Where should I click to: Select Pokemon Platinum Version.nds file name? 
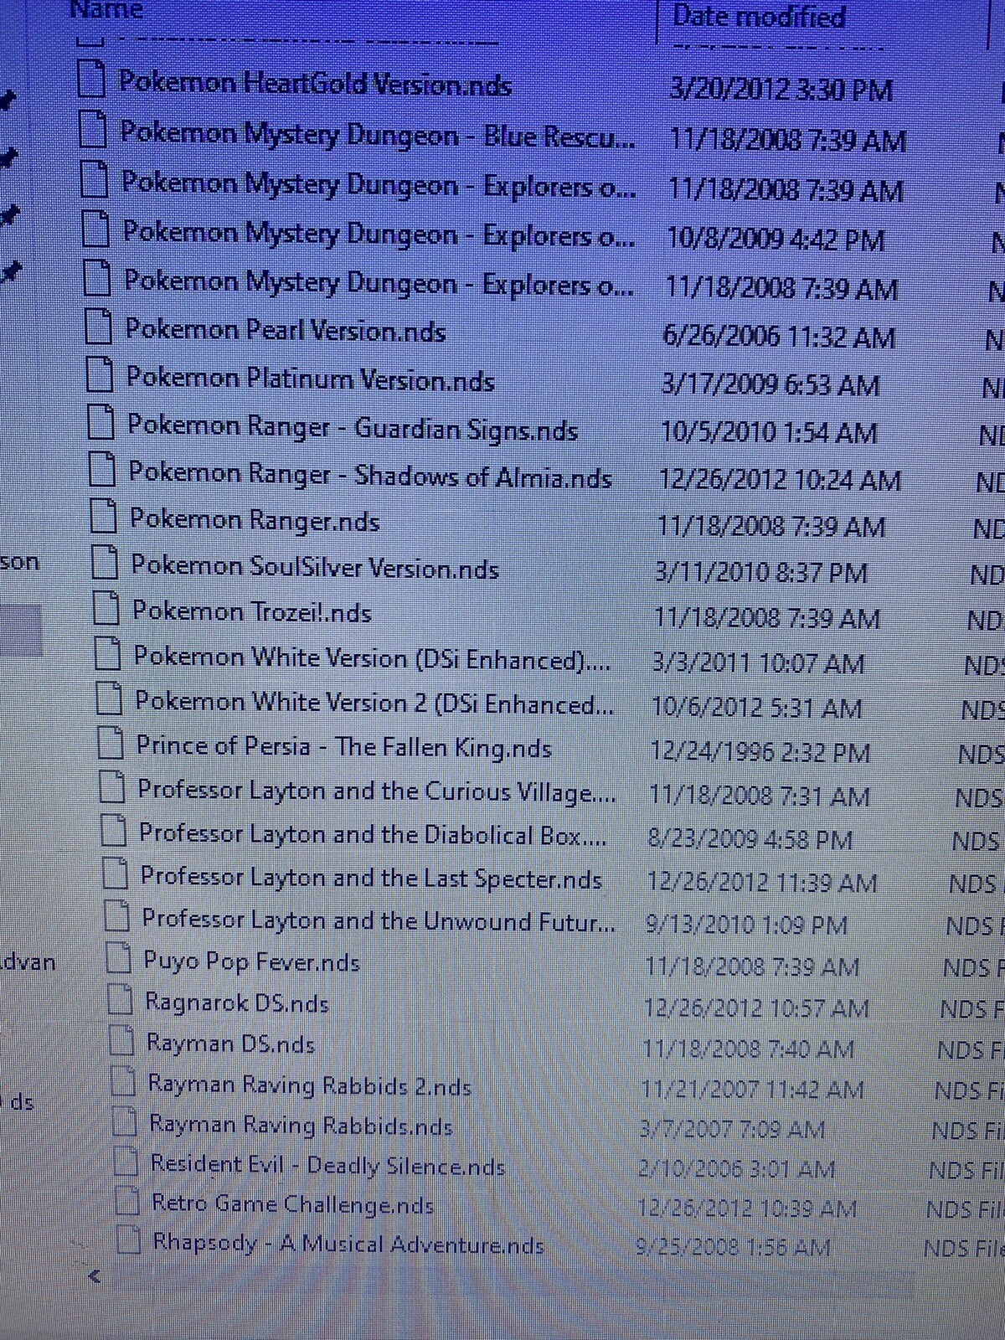pos(311,379)
